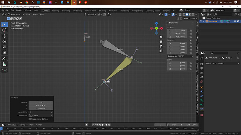Open the Global transform orientation dropdown
This screenshot has width=241, height=135.
90,14
